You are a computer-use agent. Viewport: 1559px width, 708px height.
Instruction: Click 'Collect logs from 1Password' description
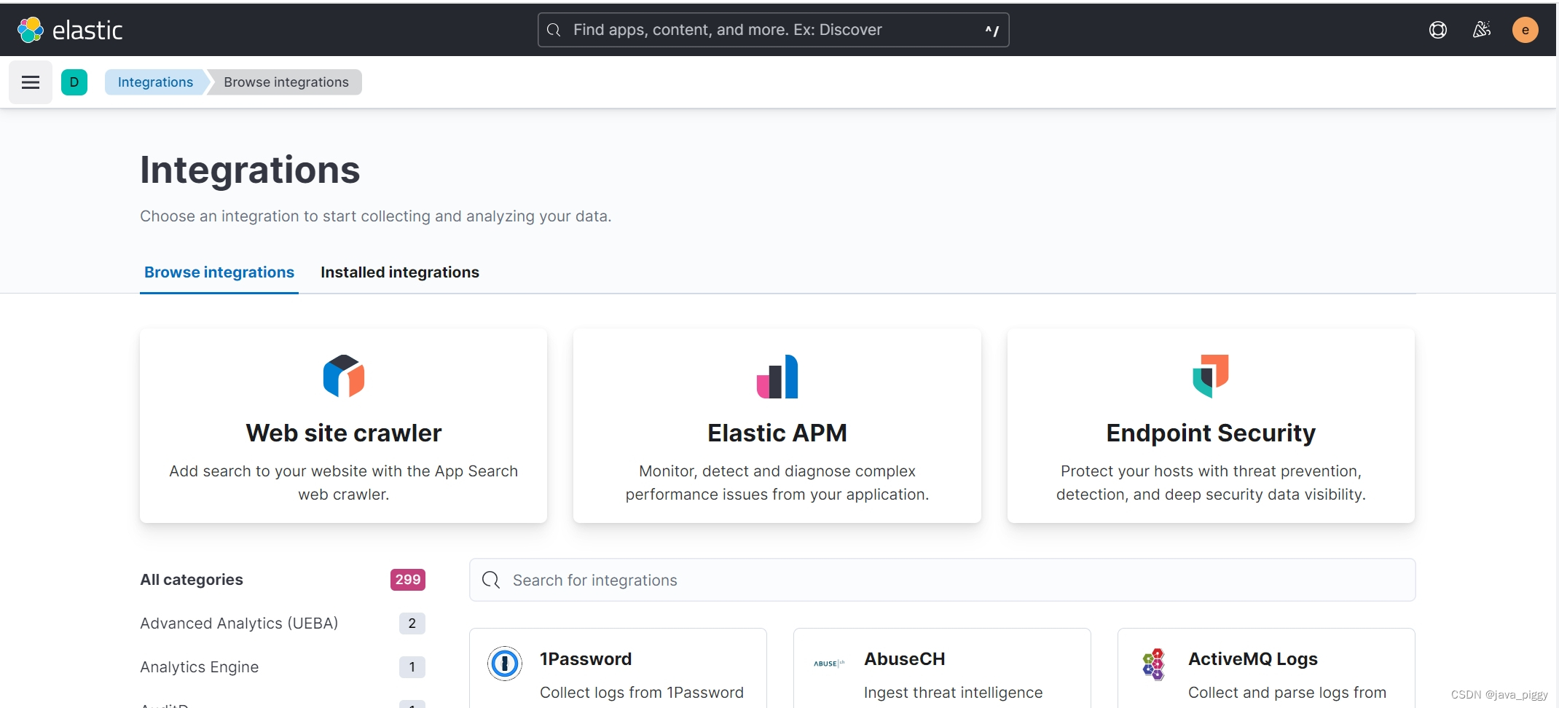pyautogui.click(x=642, y=693)
